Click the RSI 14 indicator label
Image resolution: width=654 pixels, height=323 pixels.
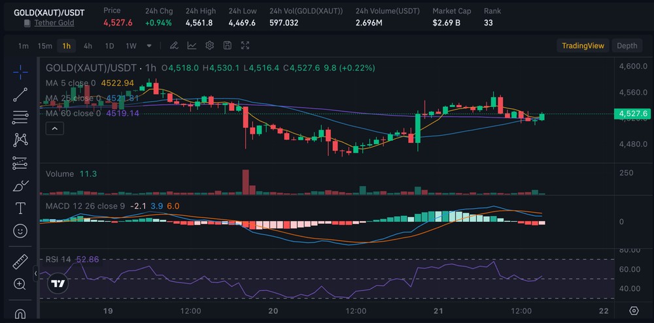pyautogui.click(x=58, y=259)
